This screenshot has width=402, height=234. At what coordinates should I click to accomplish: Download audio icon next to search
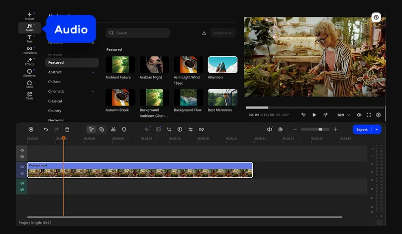pyautogui.click(x=204, y=33)
